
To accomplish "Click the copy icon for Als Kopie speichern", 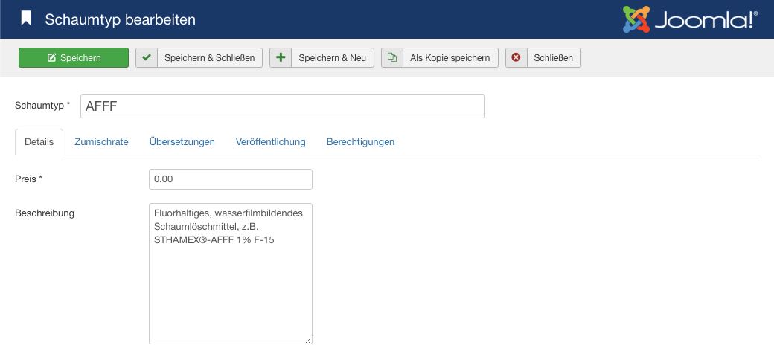I will 392,58.
